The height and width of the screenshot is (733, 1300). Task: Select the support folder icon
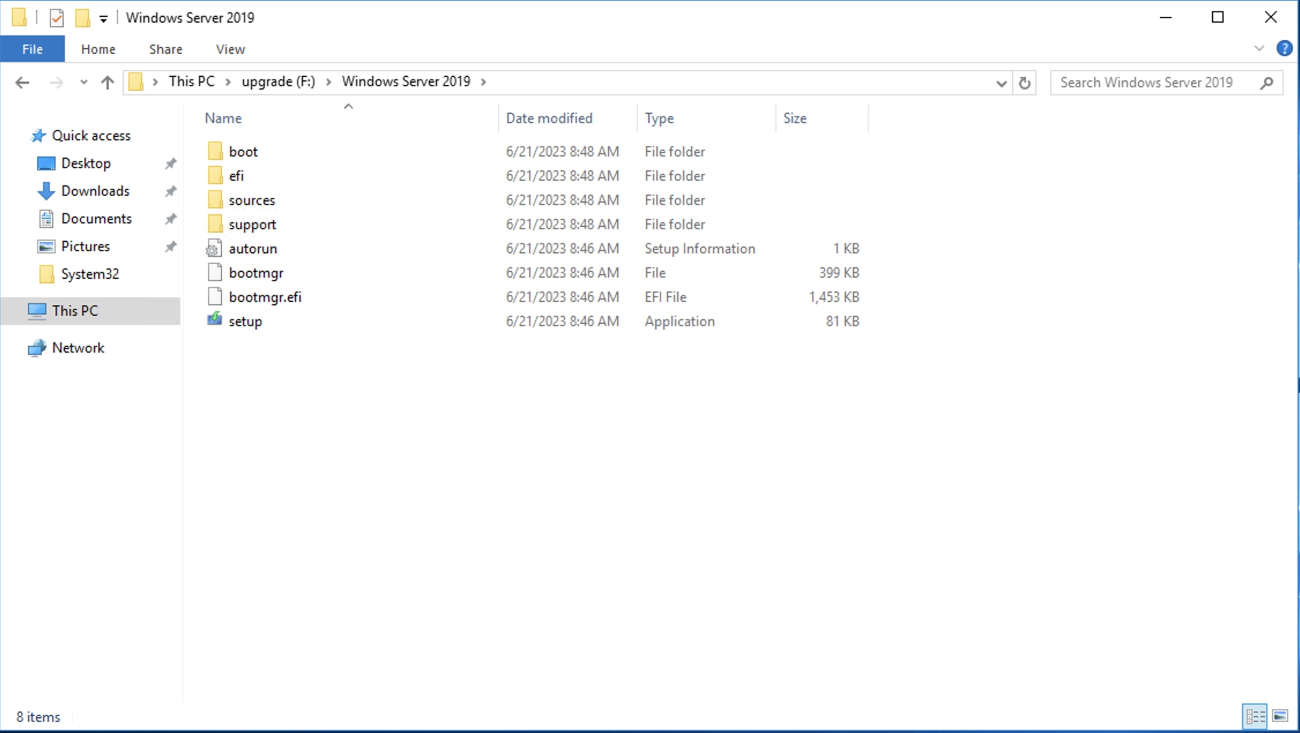215,224
